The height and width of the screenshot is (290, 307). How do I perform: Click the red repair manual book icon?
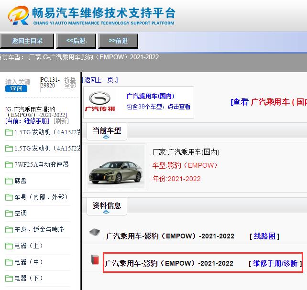tap(95, 260)
